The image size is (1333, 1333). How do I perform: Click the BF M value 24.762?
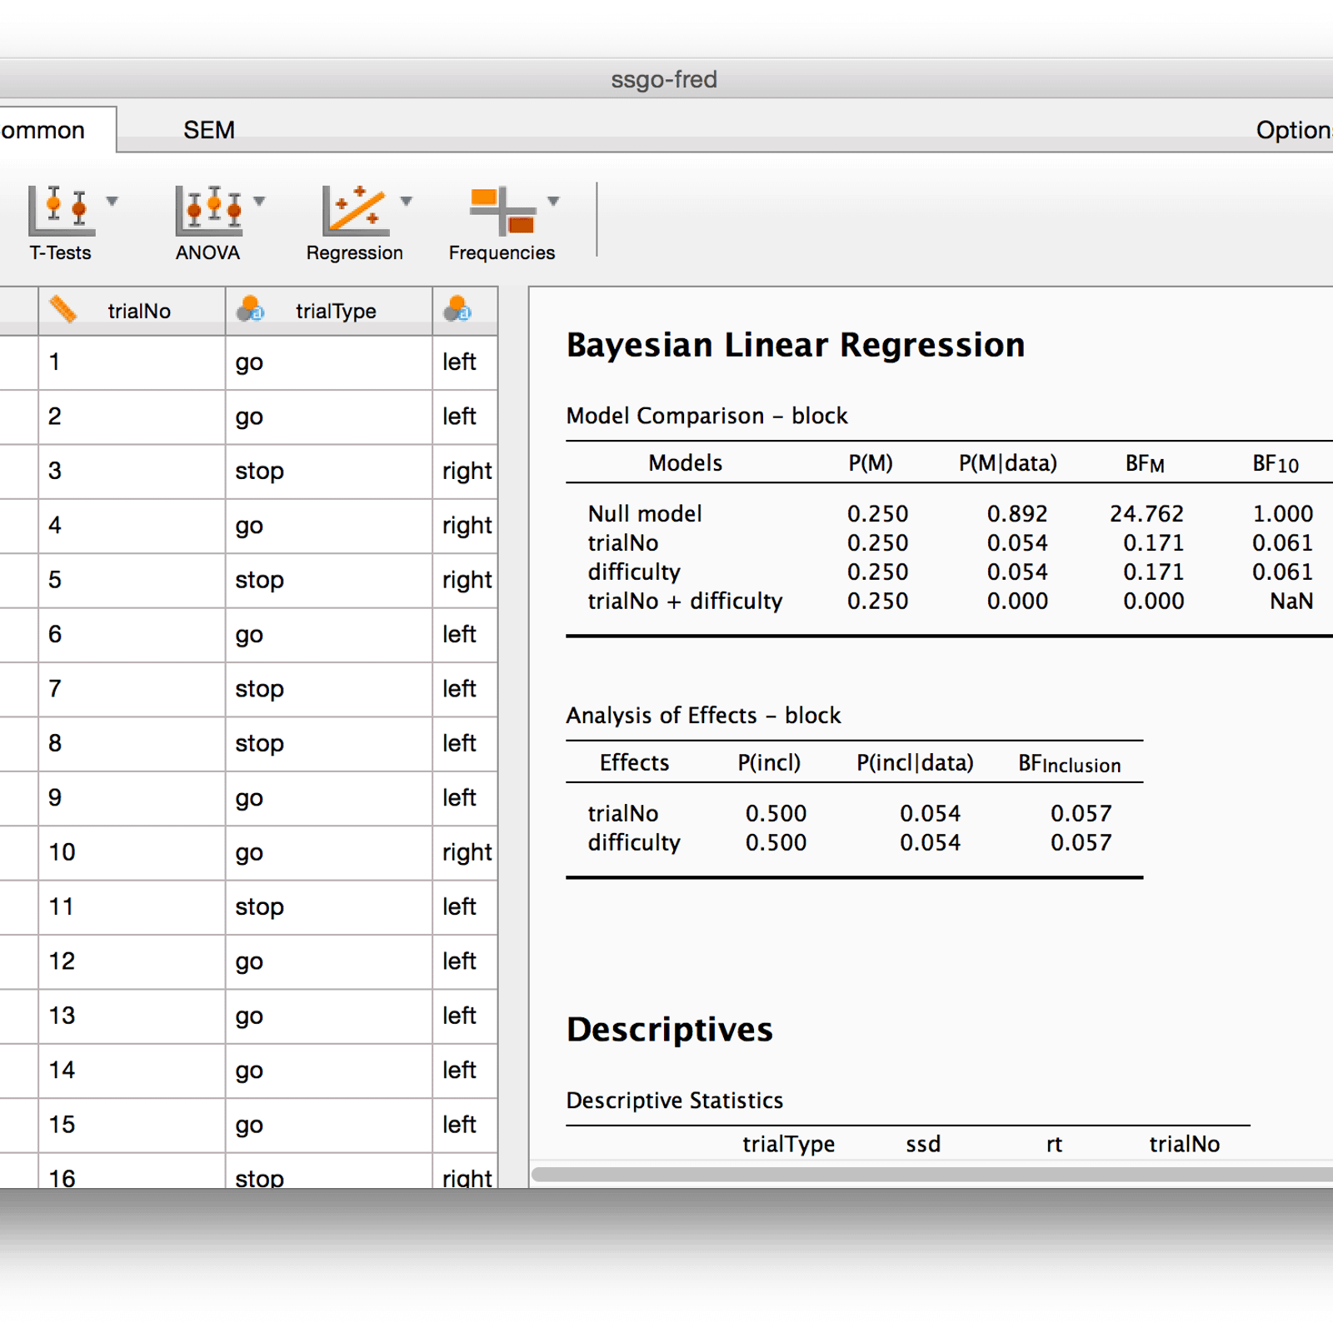(x=1146, y=513)
